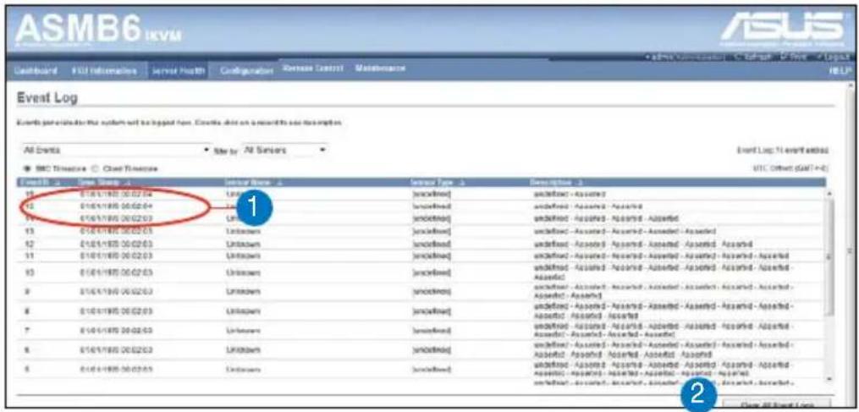Open the Configuration tab

[x=248, y=71]
